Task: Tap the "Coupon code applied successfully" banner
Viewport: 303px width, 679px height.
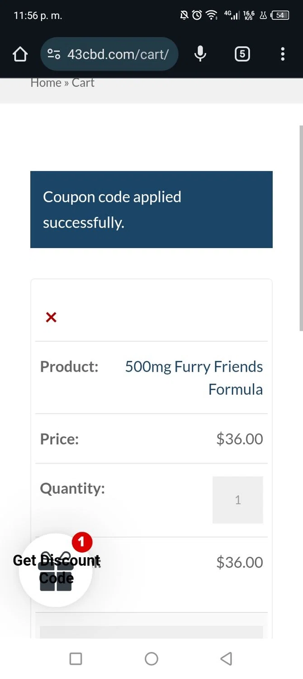Action: tap(151, 209)
